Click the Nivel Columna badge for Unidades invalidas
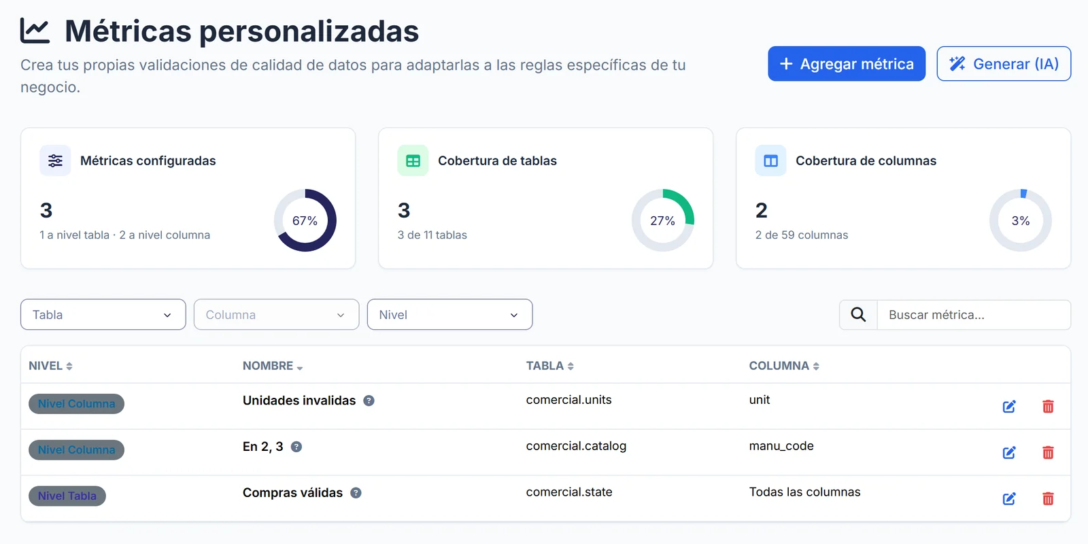This screenshot has width=1088, height=544. 76,404
